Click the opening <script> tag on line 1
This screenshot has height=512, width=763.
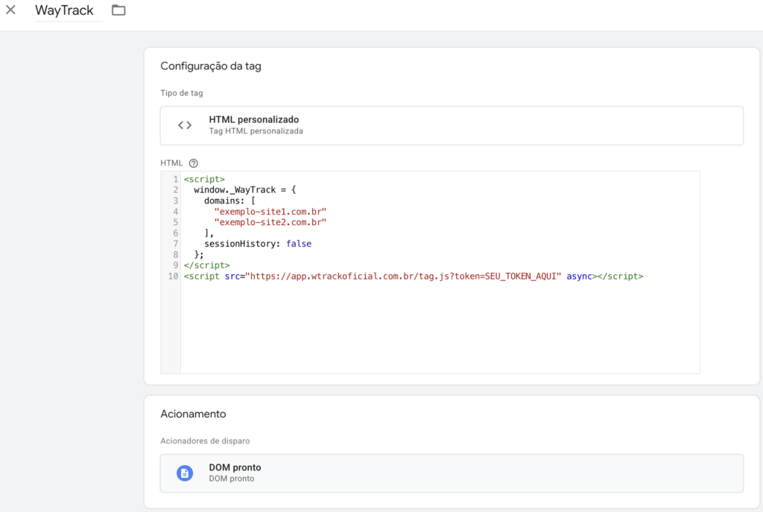204,179
